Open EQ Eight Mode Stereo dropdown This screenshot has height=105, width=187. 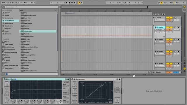click(66, 86)
